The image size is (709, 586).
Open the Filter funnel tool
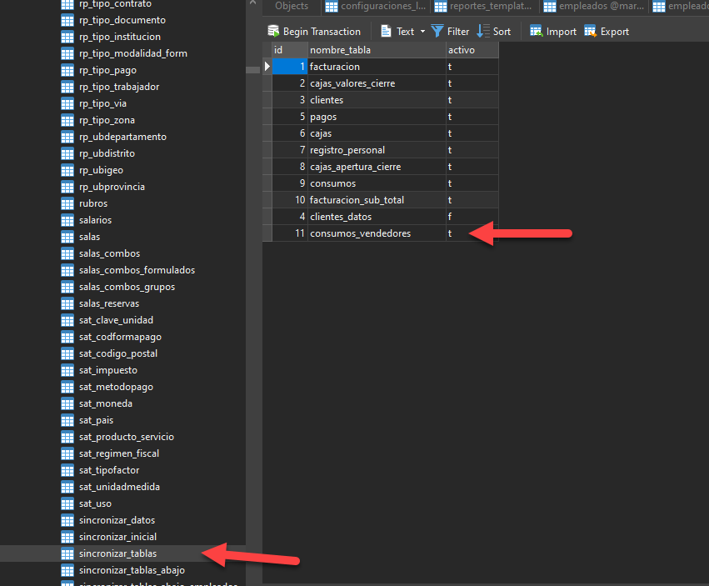(x=437, y=32)
